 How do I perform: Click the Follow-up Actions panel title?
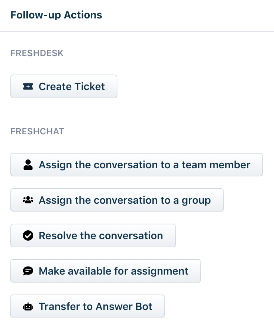click(56, 15)
